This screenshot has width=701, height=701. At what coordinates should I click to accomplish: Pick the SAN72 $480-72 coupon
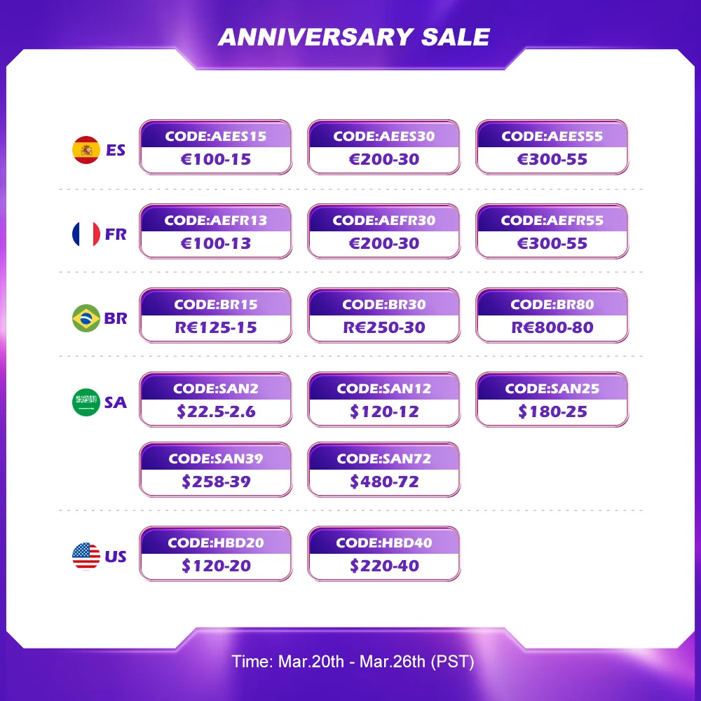[383, 470]
